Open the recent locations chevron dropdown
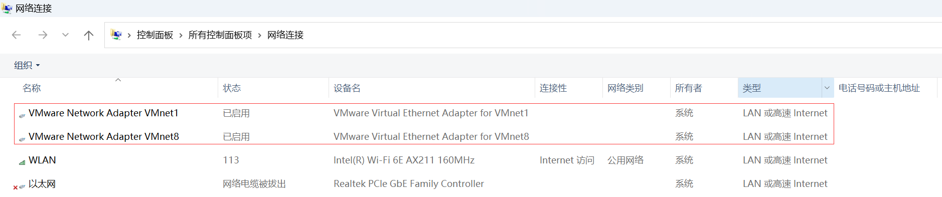 [65, 35]
